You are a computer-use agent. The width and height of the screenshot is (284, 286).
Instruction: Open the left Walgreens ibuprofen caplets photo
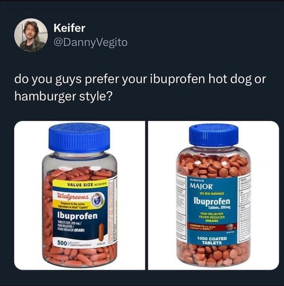pyautogui.click(x=80, y=195)
